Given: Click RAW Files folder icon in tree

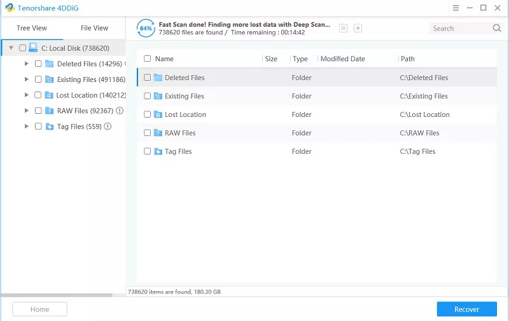Looking at the screenshot, I should 50,111.
